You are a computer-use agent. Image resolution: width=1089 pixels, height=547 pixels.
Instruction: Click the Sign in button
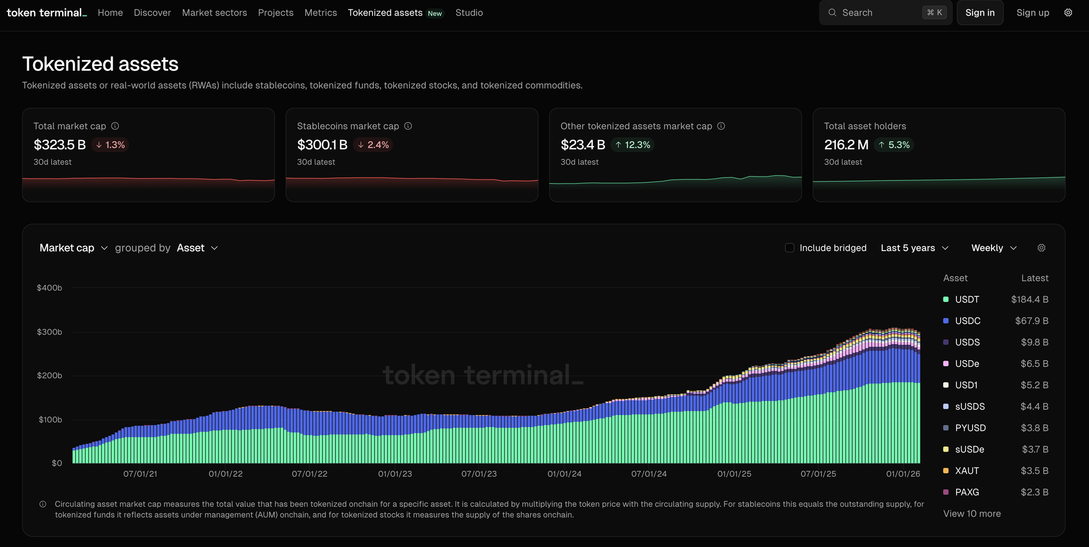980,13
